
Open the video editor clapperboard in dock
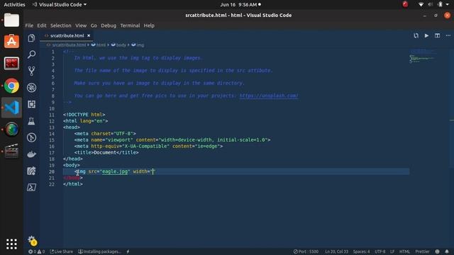tap(11, 151)
